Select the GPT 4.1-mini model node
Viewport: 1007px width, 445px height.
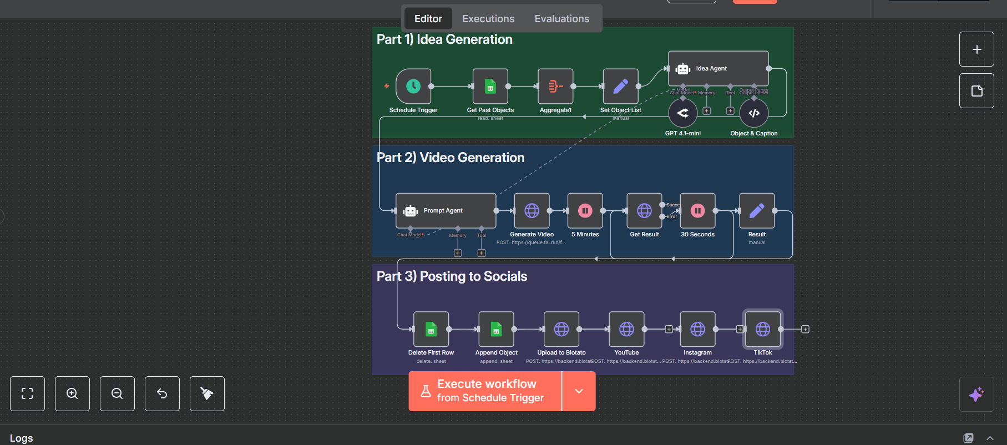[x=683, y=113]
